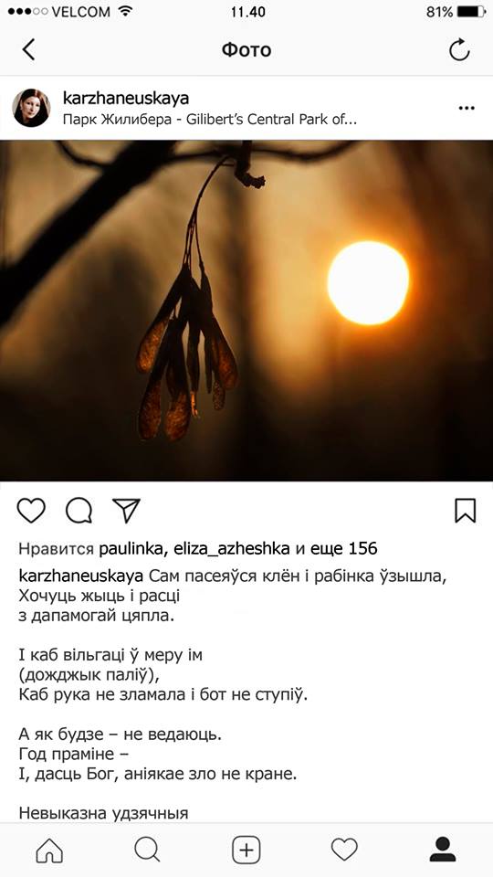This screenshot has height=877, width=493.
Task: Open Activity heart tab in bottom bar
Action: tap(344, 851)
